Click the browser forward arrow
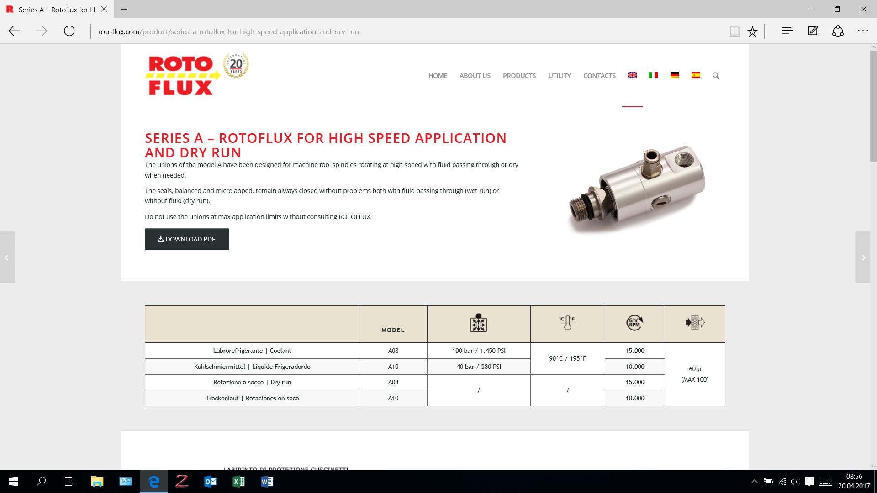This screenshot has height=493, width=877. tap(42, 31)
